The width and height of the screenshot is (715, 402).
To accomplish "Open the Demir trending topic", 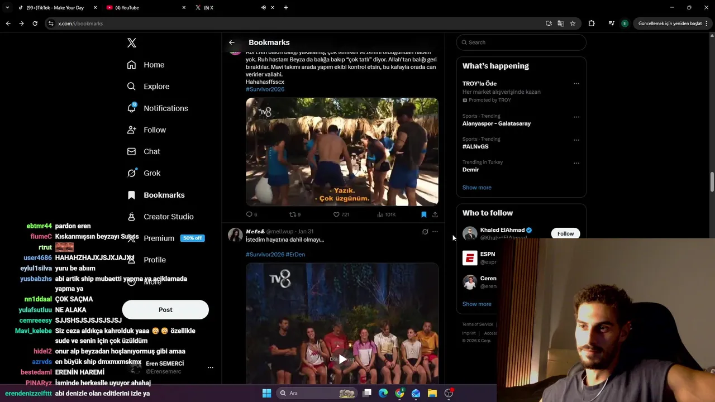I will (470, 170).
